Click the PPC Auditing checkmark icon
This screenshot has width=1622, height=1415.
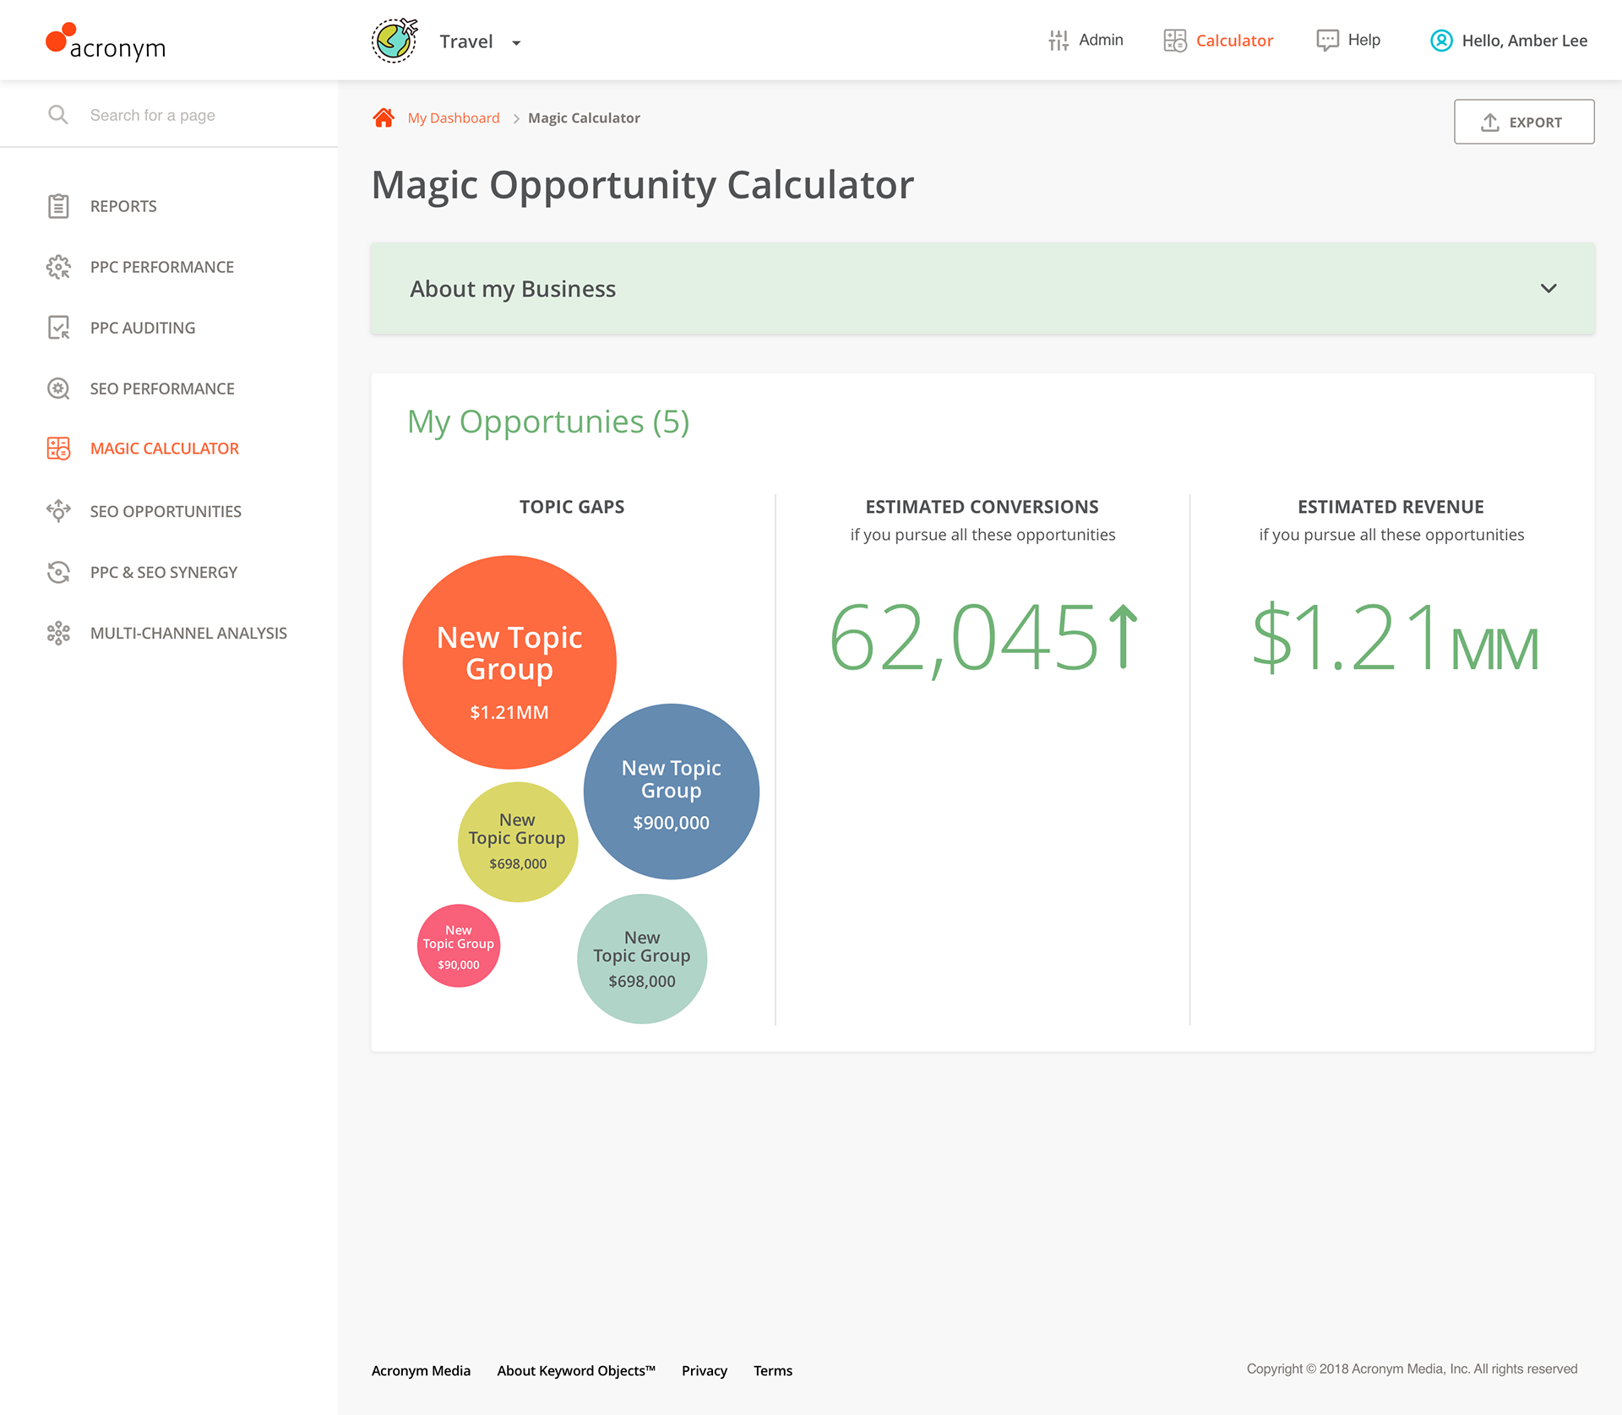58,328
